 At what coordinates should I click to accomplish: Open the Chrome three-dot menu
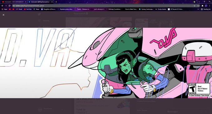[x=210, y=6]
